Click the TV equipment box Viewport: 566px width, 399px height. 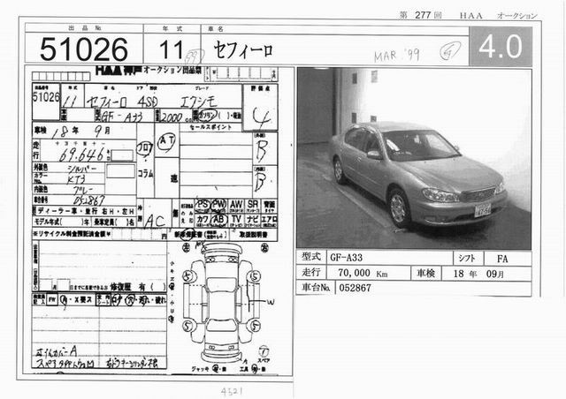click(236, 220)
